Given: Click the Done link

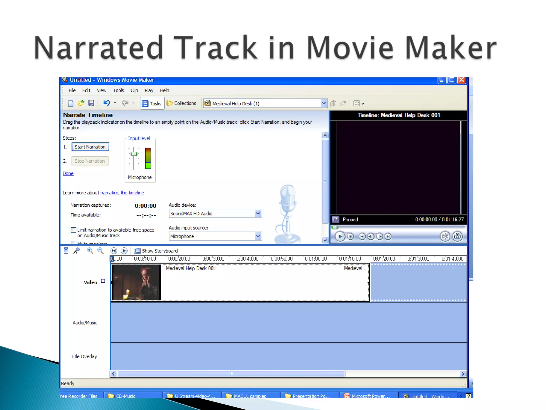Looking at the screenshot, I should (x=68, y=174).
